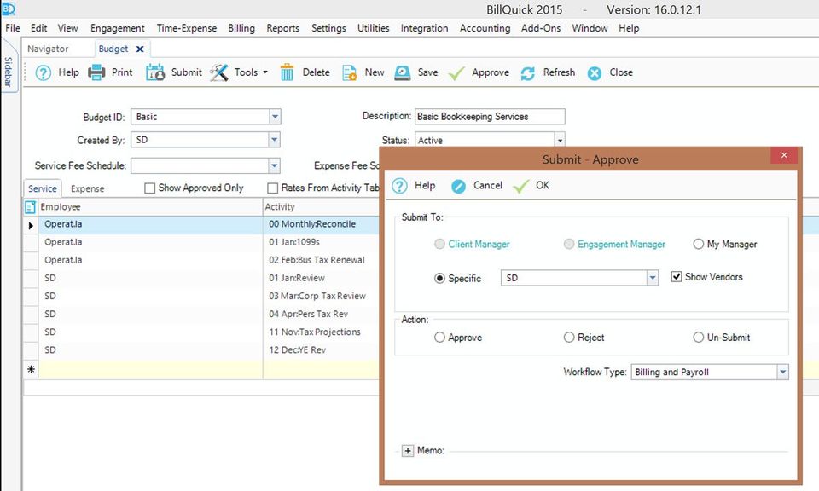Image resolution: width=819 pixels, height=491 pixels.
Task: Click the Refresh arrows icon
Action: (x=527, y=73)
